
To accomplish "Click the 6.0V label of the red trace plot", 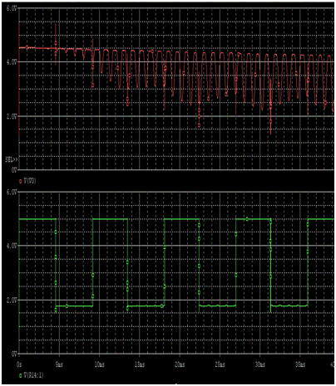I will point(12,8).
